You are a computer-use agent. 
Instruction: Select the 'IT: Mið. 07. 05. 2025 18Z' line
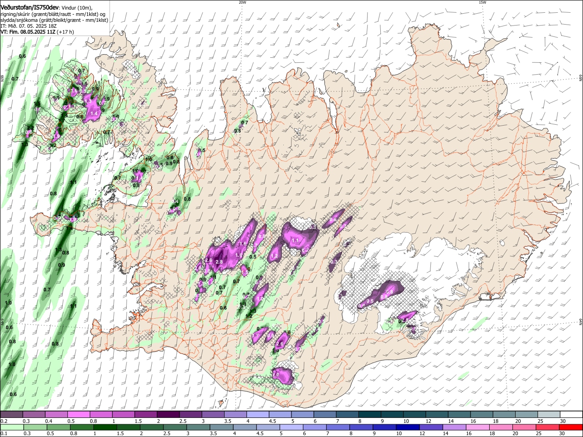28,26
